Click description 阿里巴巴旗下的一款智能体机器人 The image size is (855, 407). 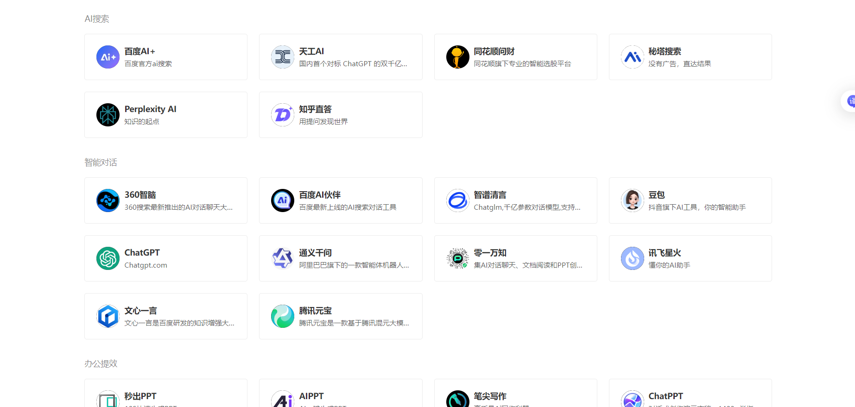coord(354,265)
